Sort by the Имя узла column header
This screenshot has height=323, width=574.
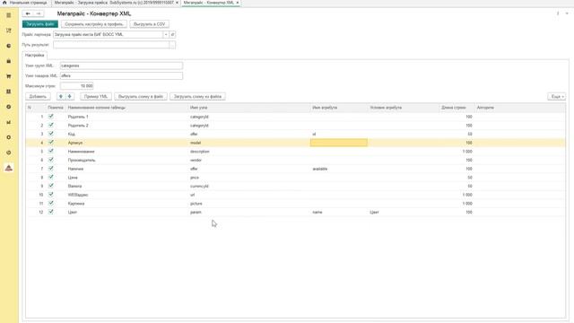coord(249,108)
